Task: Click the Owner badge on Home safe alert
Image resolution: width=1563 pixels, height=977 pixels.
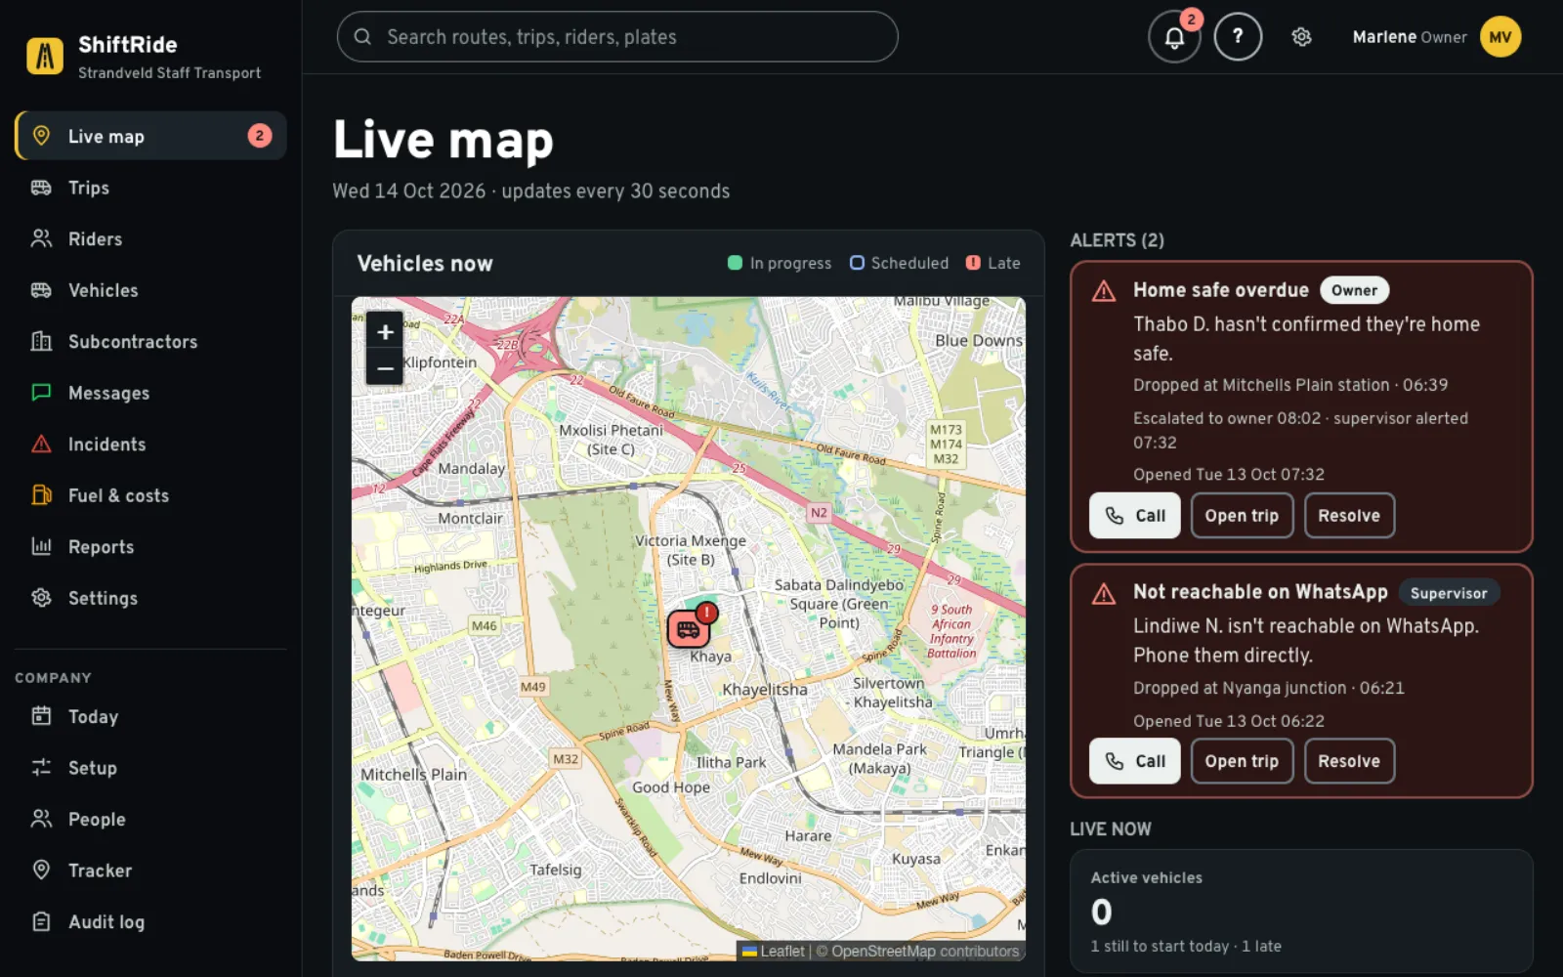Action: [1354, 290]
